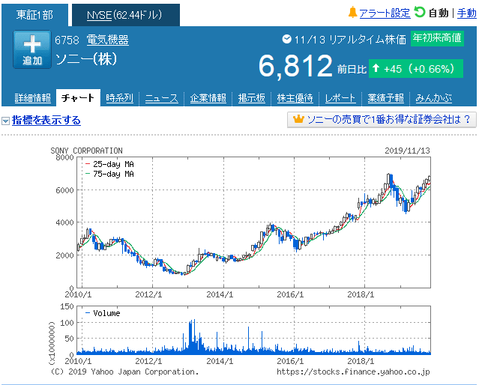Select the チャート tab
The image size is (479, 385).
78,97
